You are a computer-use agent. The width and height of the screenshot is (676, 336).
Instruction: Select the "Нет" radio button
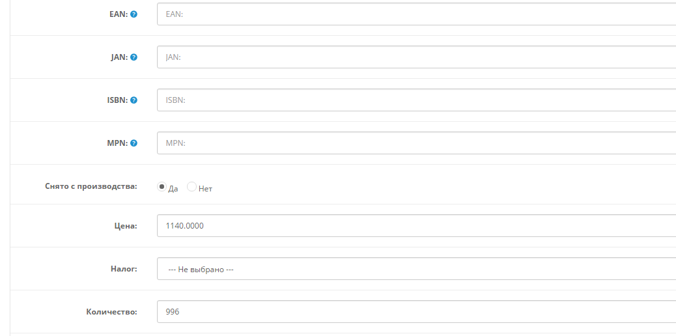click(x=191, y=187)
